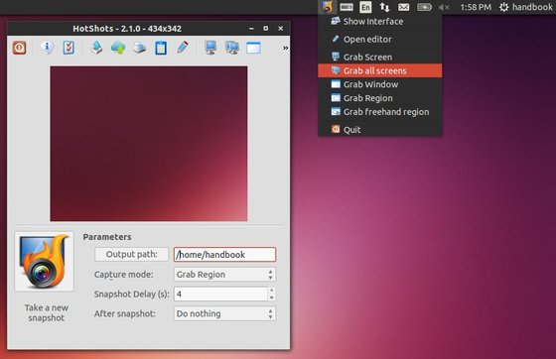Choose Grab Window from tray menu
Screen dimensions: 556x359
(379, 84)
